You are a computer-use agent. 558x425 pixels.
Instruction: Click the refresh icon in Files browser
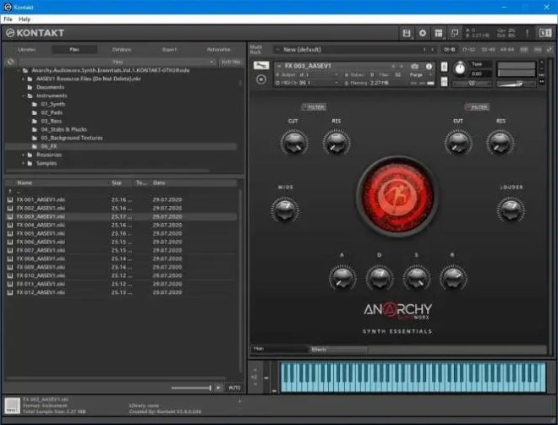point(11,62)
